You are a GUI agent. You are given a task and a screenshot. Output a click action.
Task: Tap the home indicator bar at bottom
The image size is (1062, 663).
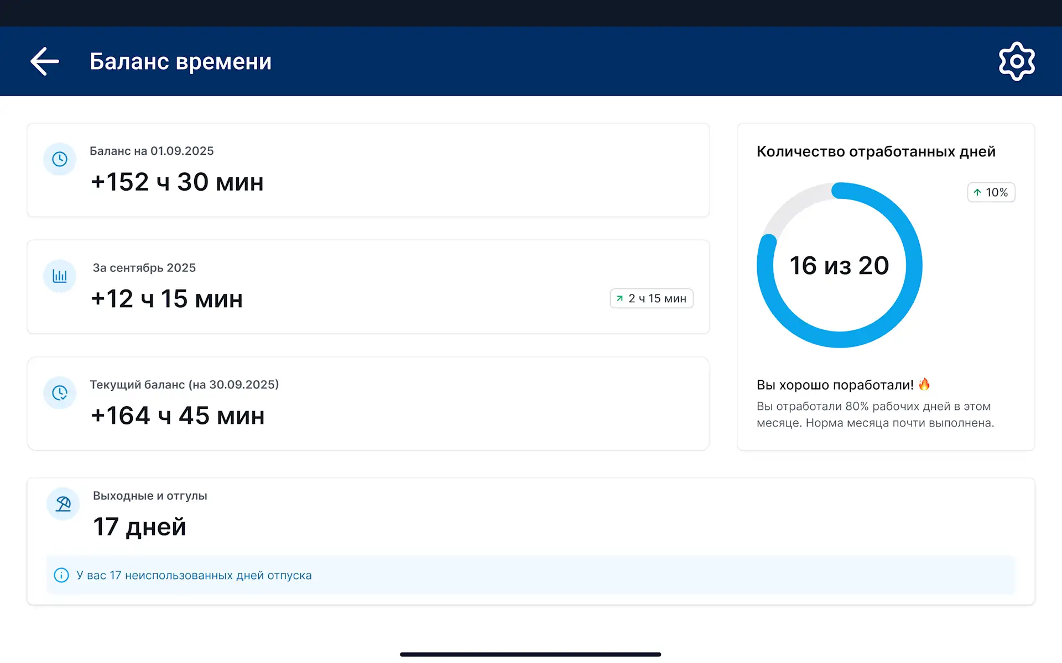530,655
